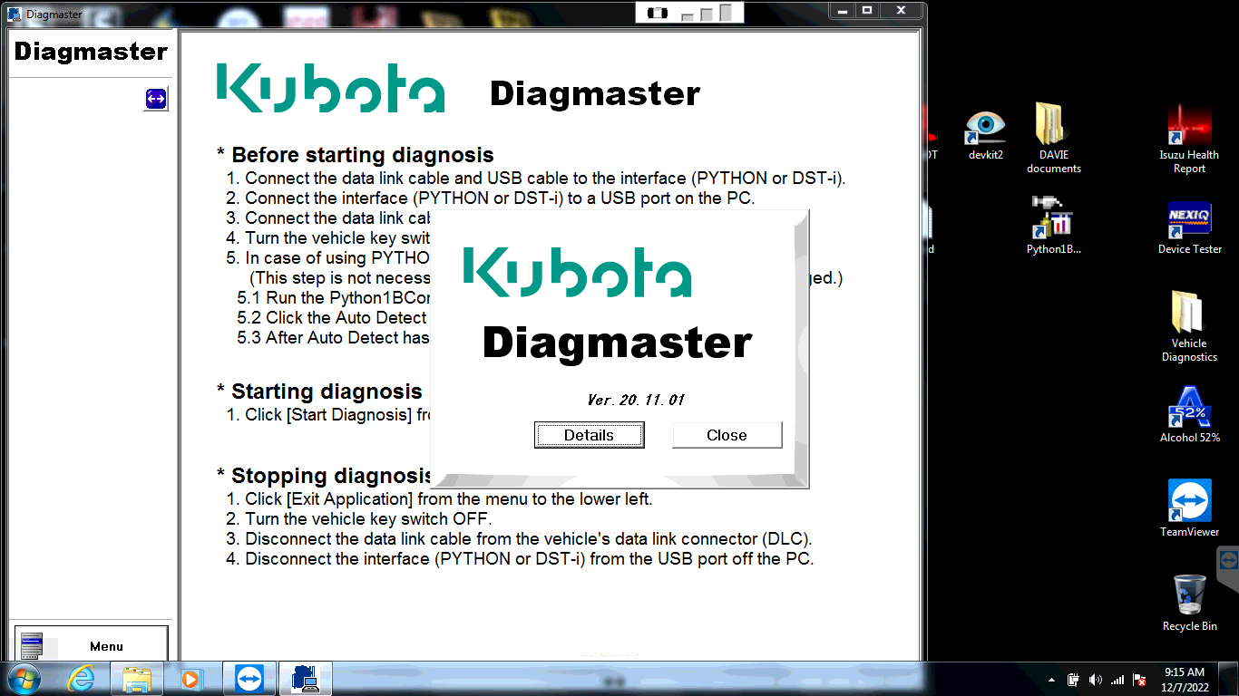Screen dimensions: 1239x696
Task: Click the '* Stopping diagnosis' heading
Action: tap(324, 476)
